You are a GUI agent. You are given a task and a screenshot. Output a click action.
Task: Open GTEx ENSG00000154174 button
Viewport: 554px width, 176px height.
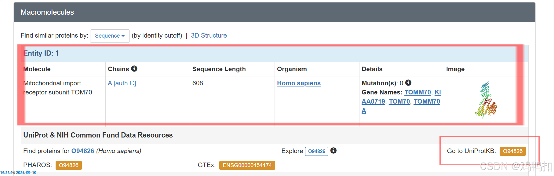click(x=247, y=165)
